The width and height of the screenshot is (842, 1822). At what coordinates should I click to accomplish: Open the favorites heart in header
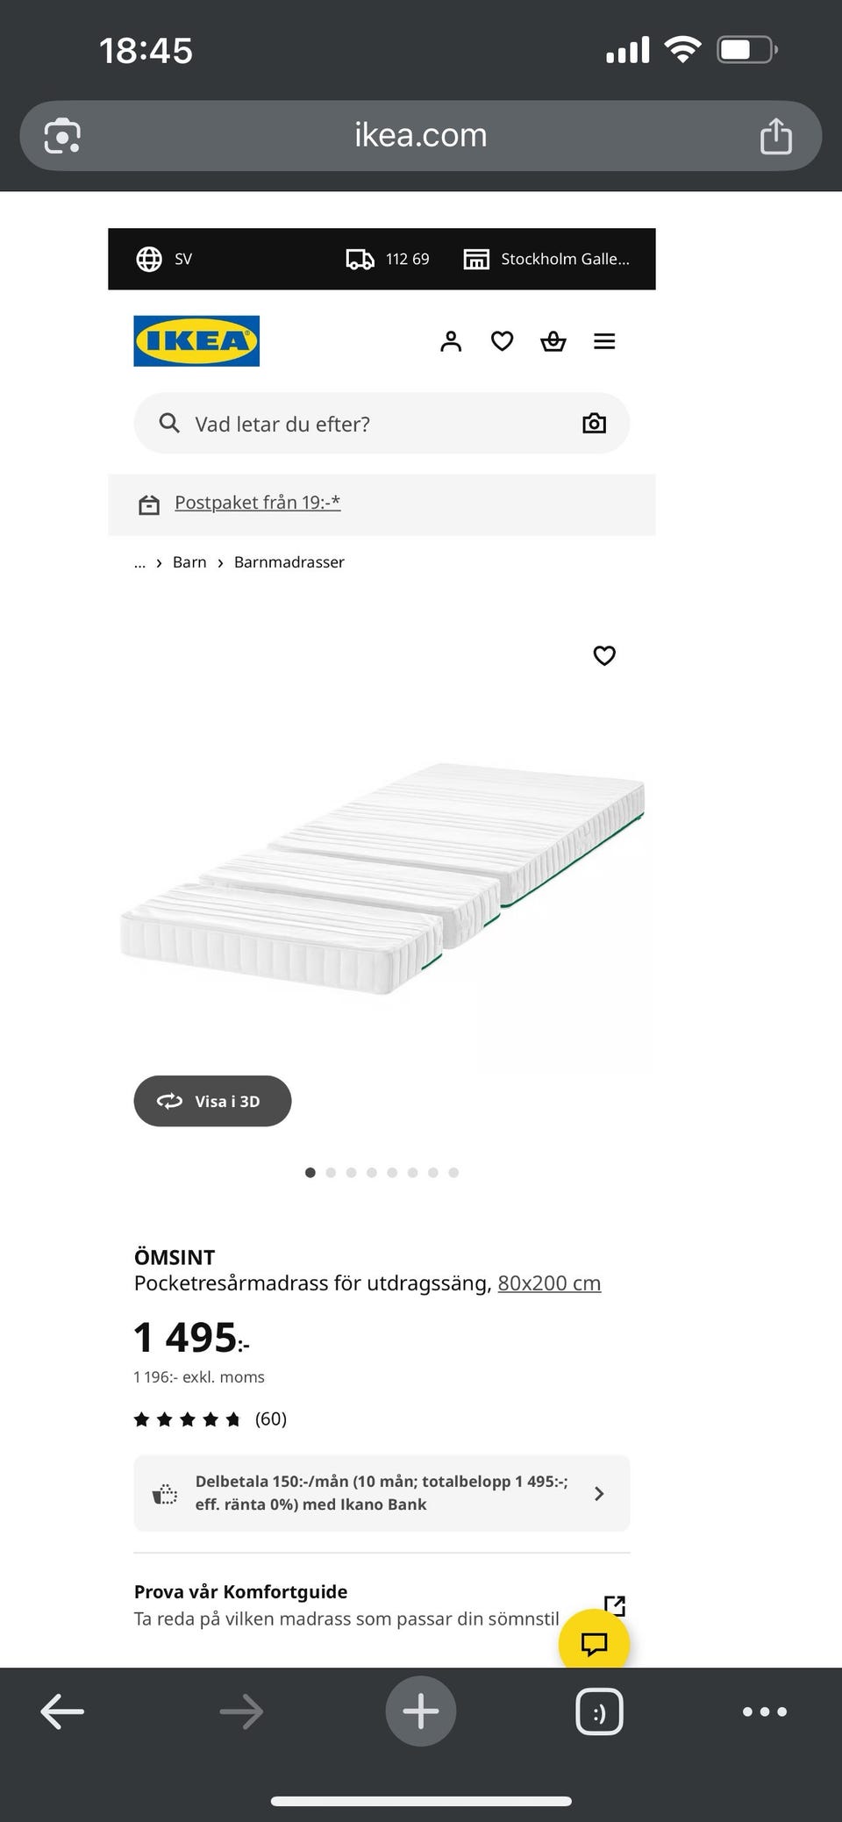502,341
